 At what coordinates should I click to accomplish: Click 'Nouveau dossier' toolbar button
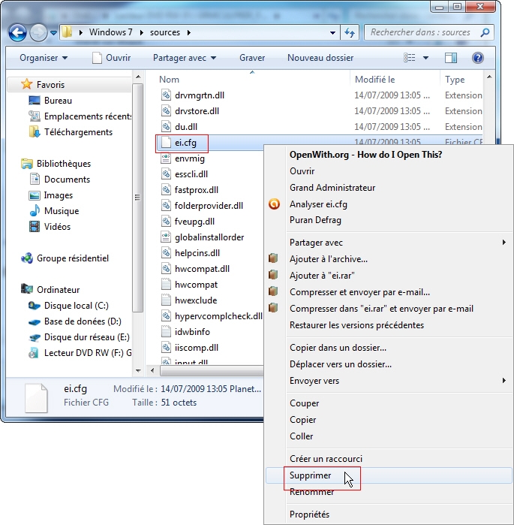tap(320, 58)
